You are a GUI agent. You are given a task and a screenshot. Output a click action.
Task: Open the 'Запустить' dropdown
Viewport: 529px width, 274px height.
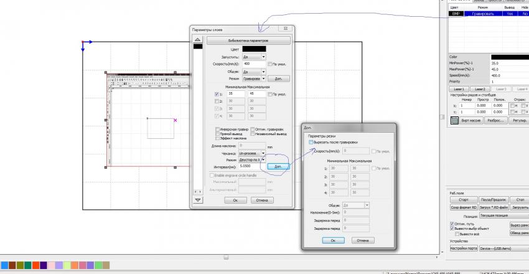click(x=263, y=56)
